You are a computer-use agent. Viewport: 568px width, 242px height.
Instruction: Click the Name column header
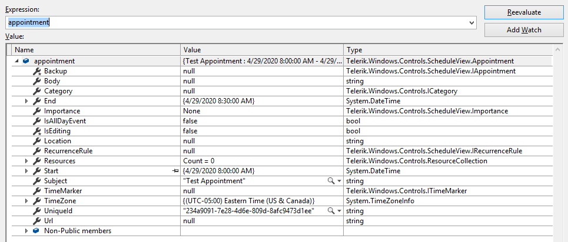pos(94,50)
